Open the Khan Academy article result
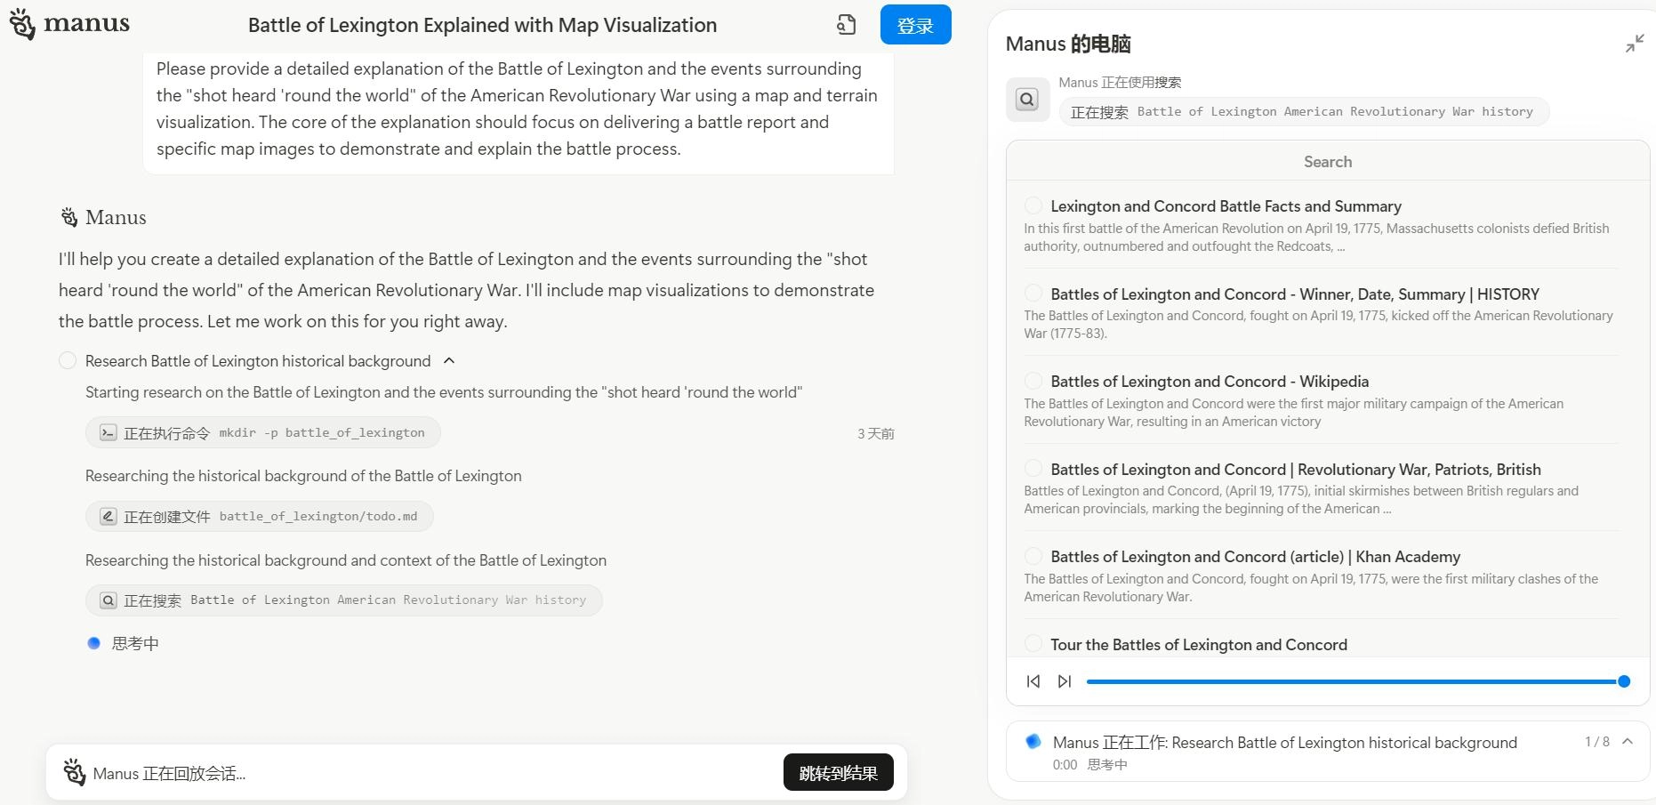The image size is (1656, 805). (1255, 557)
